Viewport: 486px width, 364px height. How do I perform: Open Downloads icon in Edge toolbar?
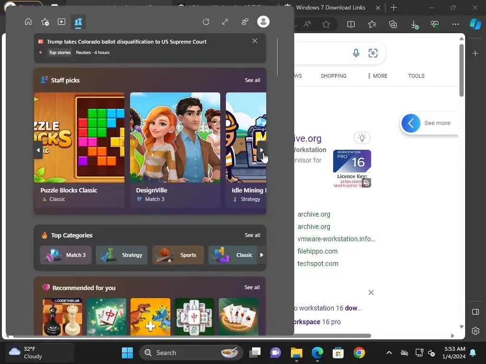[414, 24]
